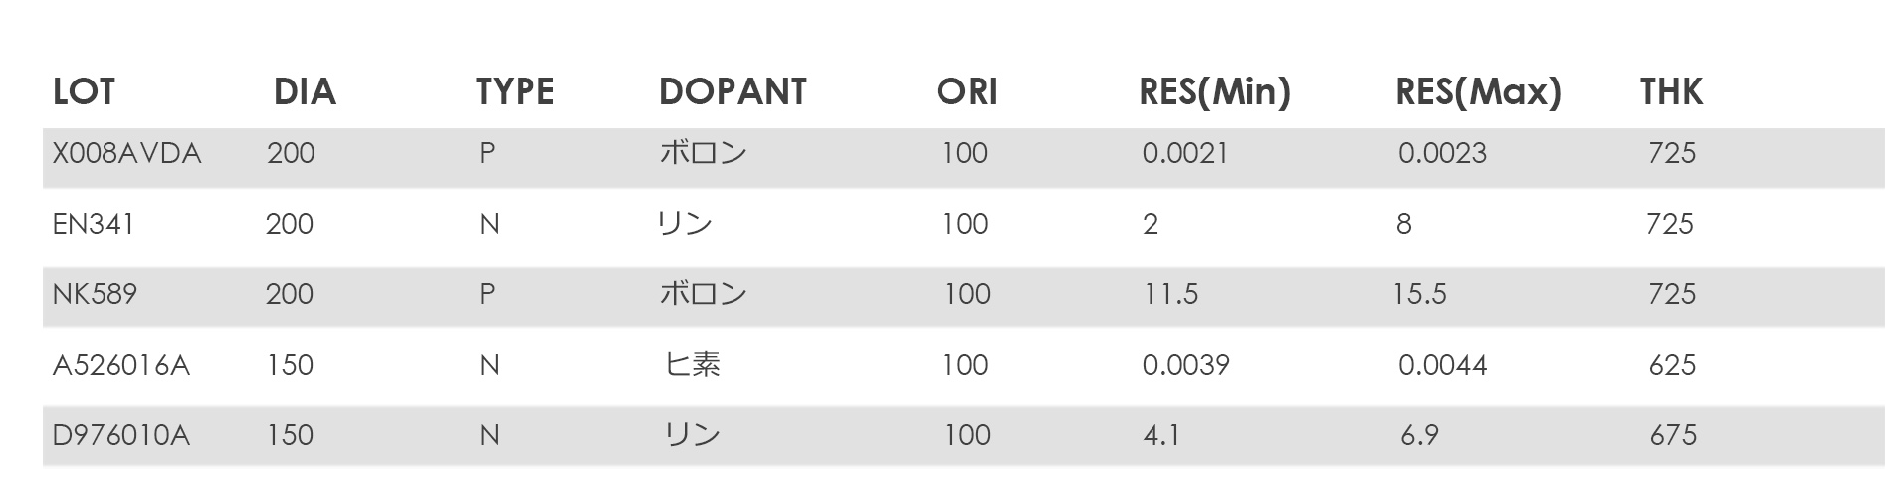Click the RES(Max) column header
The height and width of the screenshot is (485, 1885).
pyautogui.click(x=1478, y=92)
